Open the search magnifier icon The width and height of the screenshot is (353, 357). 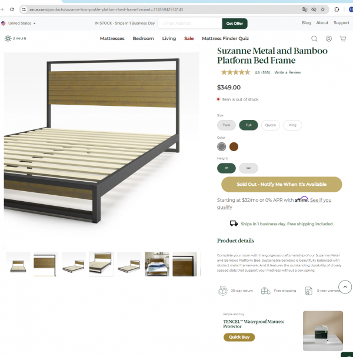coord(314,39)
